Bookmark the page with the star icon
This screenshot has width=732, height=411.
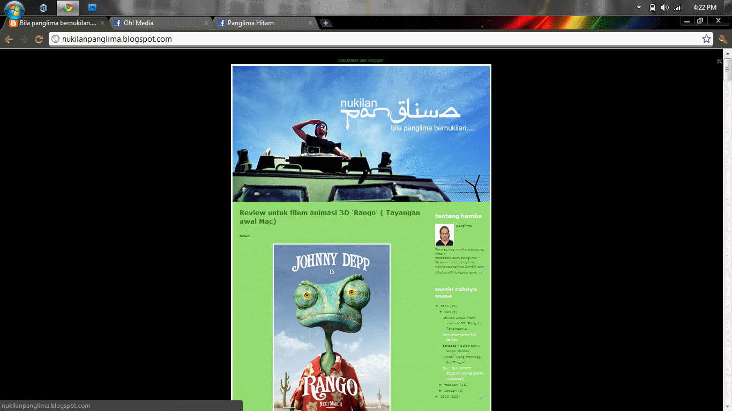[x=706, y=39]
